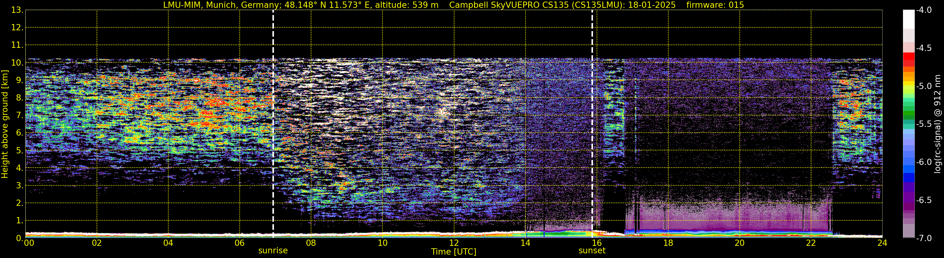Click the 10 tick label on the time axis

coord(383,243)
